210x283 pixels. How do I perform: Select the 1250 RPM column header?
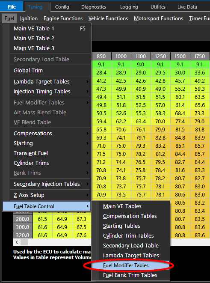[160, 57]
